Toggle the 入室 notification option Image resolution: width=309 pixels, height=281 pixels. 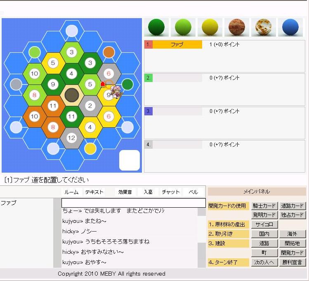148,192
